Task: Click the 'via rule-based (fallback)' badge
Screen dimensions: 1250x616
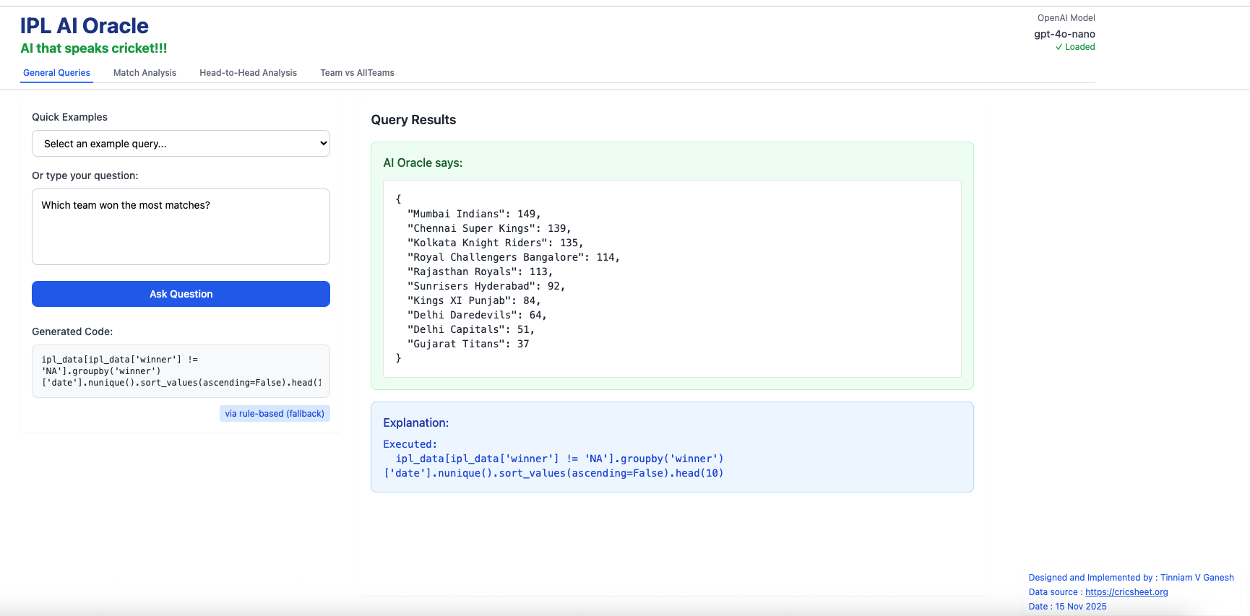Action: [x=275, y=414]
